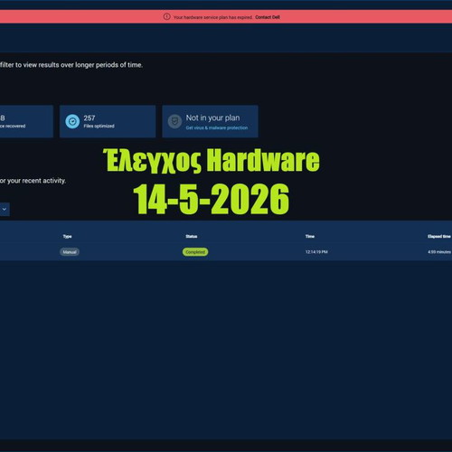Click the blue Files optimized checkmark icon
This screenshot has height=452, width=452.
(x=72, y=121)
